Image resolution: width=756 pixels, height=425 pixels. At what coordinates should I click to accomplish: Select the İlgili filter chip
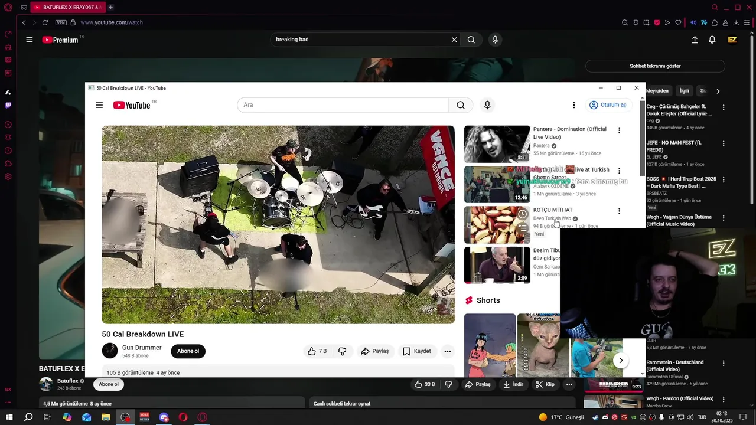tap(684, 91)
